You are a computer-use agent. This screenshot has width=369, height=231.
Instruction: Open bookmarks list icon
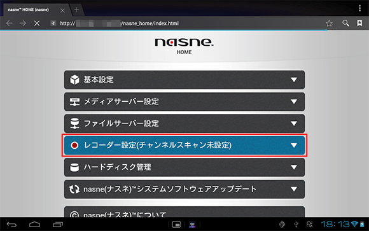point(359,23)
